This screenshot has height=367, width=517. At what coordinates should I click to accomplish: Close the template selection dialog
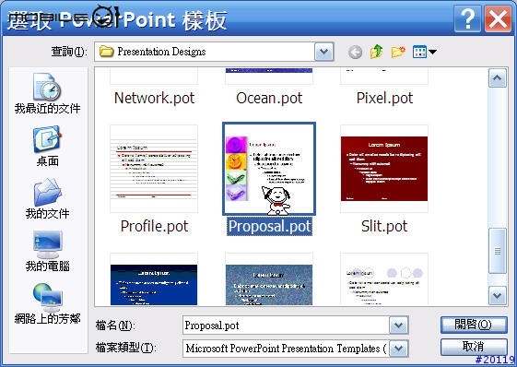pos(498,18)
